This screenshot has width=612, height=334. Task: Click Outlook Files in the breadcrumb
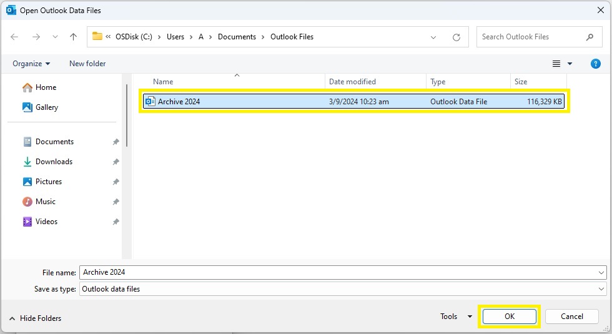292,37
